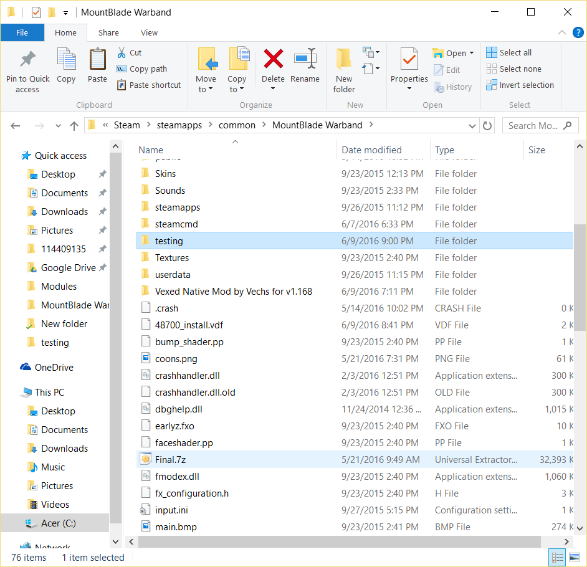The width and height of the screenshot is (587, 567).
Task: Expand the Delete options arrow
Action: pyautogui.click(x=273, y=88)
